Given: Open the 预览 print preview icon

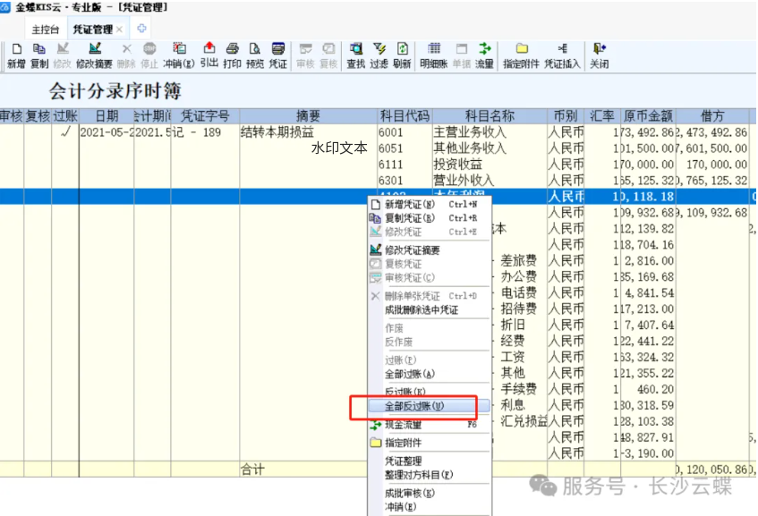Looking at the screenshot, I should 255,55.
